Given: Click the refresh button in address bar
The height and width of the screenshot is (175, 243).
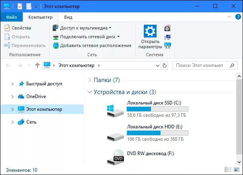Looking at the screenshot, I should click(x=165, y=65).
